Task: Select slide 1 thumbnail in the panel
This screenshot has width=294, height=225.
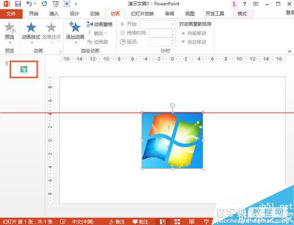Action: 24,69
